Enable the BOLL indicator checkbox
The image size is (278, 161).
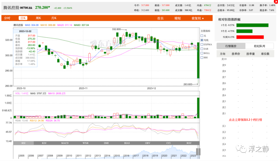coord(202,53)
